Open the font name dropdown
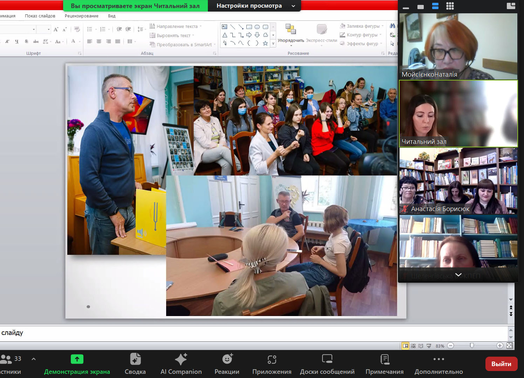 click(x=34, y=29)
